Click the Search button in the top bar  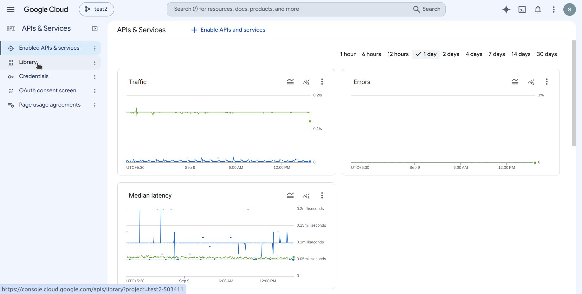427,9
